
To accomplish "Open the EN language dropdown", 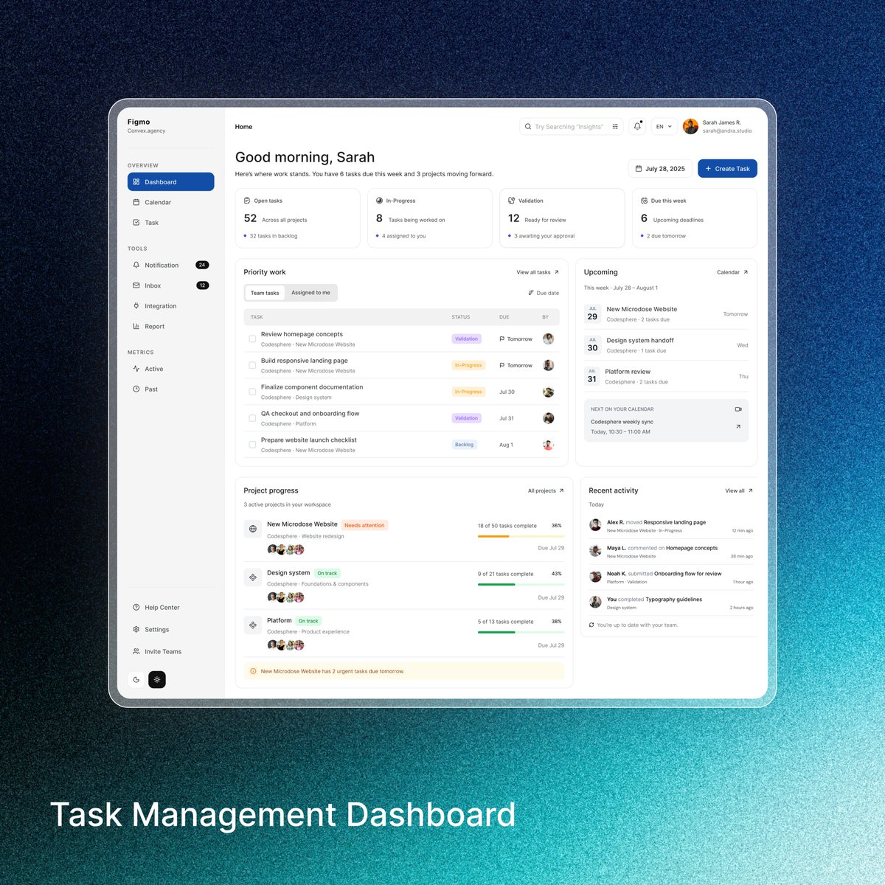I will click(x=664, y=126).
